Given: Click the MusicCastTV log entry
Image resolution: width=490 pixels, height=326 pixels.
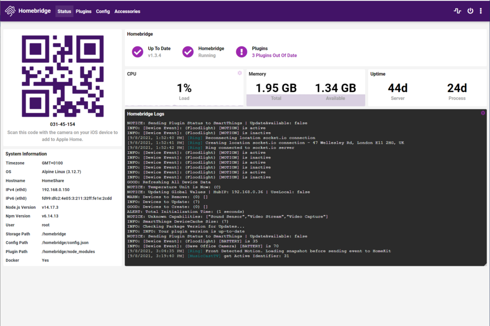Looking at the screenshot, I should [x=208, y=256].
